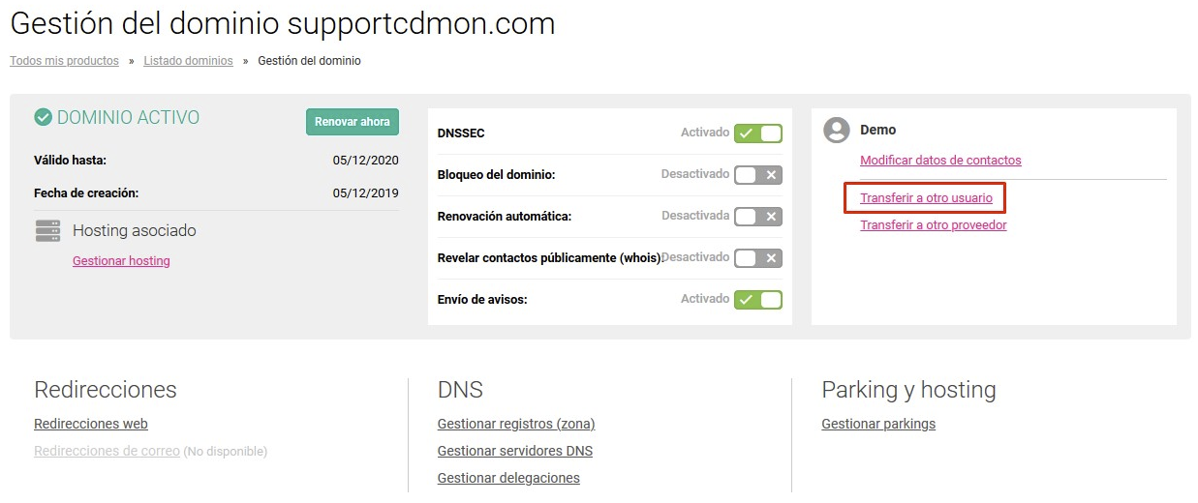Click the green active domain checkmark icon
Screen dimensions: 1198x503
(43, 117)
